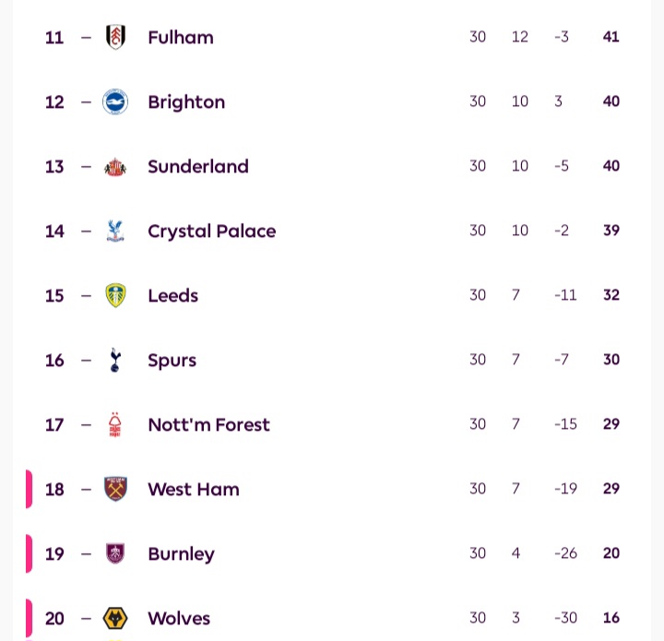664x641 pixels.
Task: Click West Ham's points total of 29
Action: pos(611,489)
